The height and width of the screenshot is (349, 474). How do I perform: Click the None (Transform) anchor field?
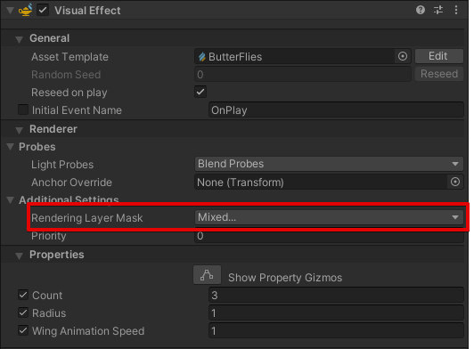click(329, 183)
